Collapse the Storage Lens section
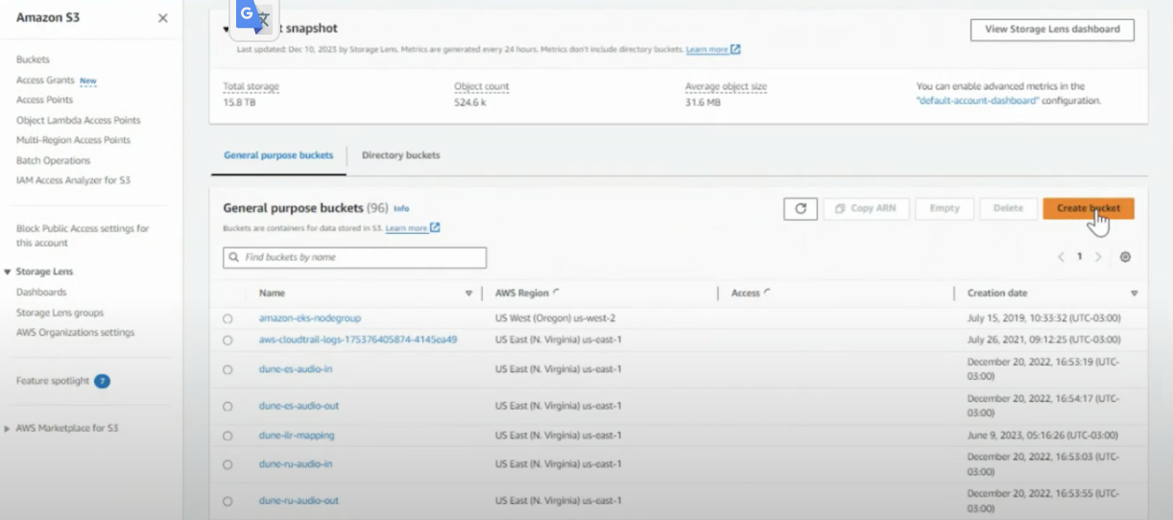 8,272
